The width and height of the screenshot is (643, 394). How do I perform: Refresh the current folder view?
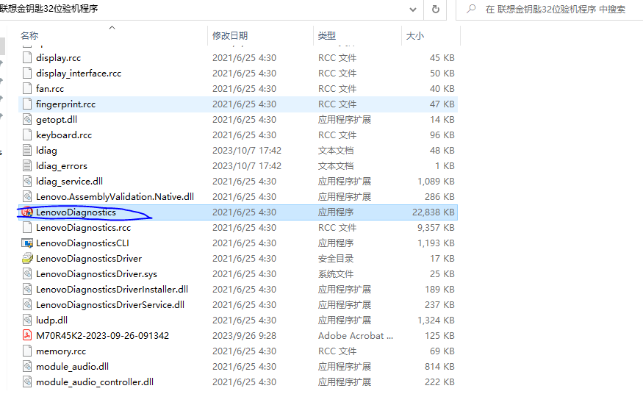pos(436,9)
